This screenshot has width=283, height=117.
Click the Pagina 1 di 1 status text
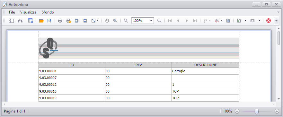click(x=14, y=111)
